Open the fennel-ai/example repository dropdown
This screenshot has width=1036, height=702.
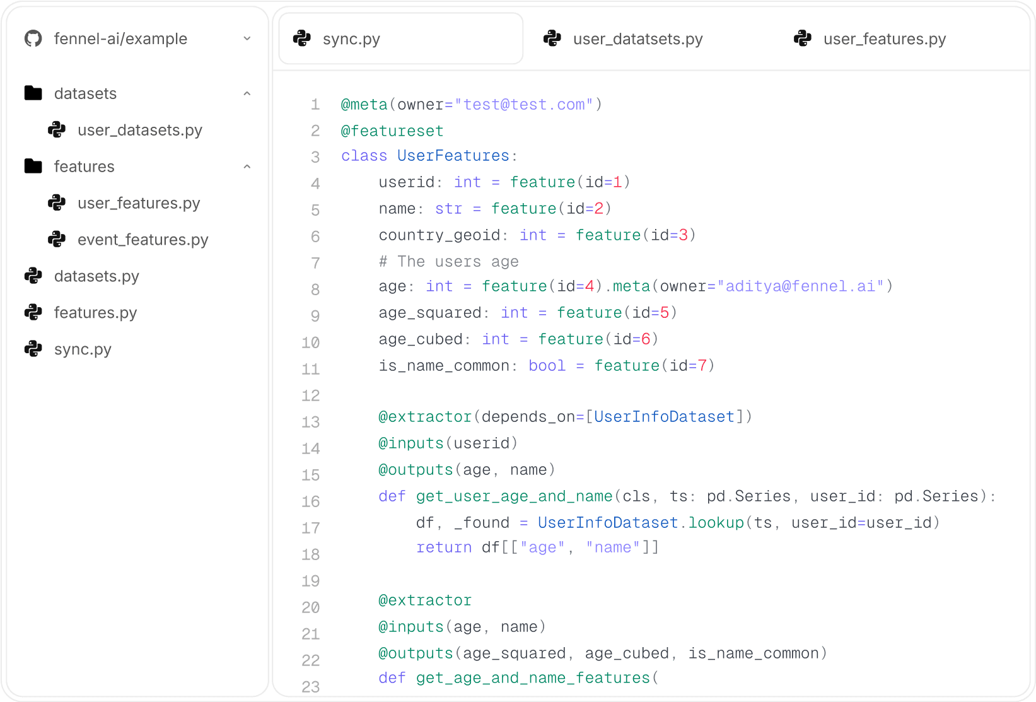click(x=247, y=38)
